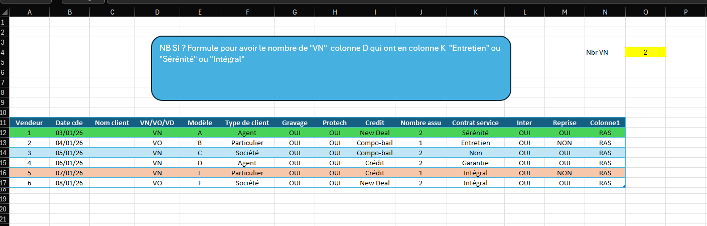Select the "Nbr VN" label cell

tap(605, 52)
